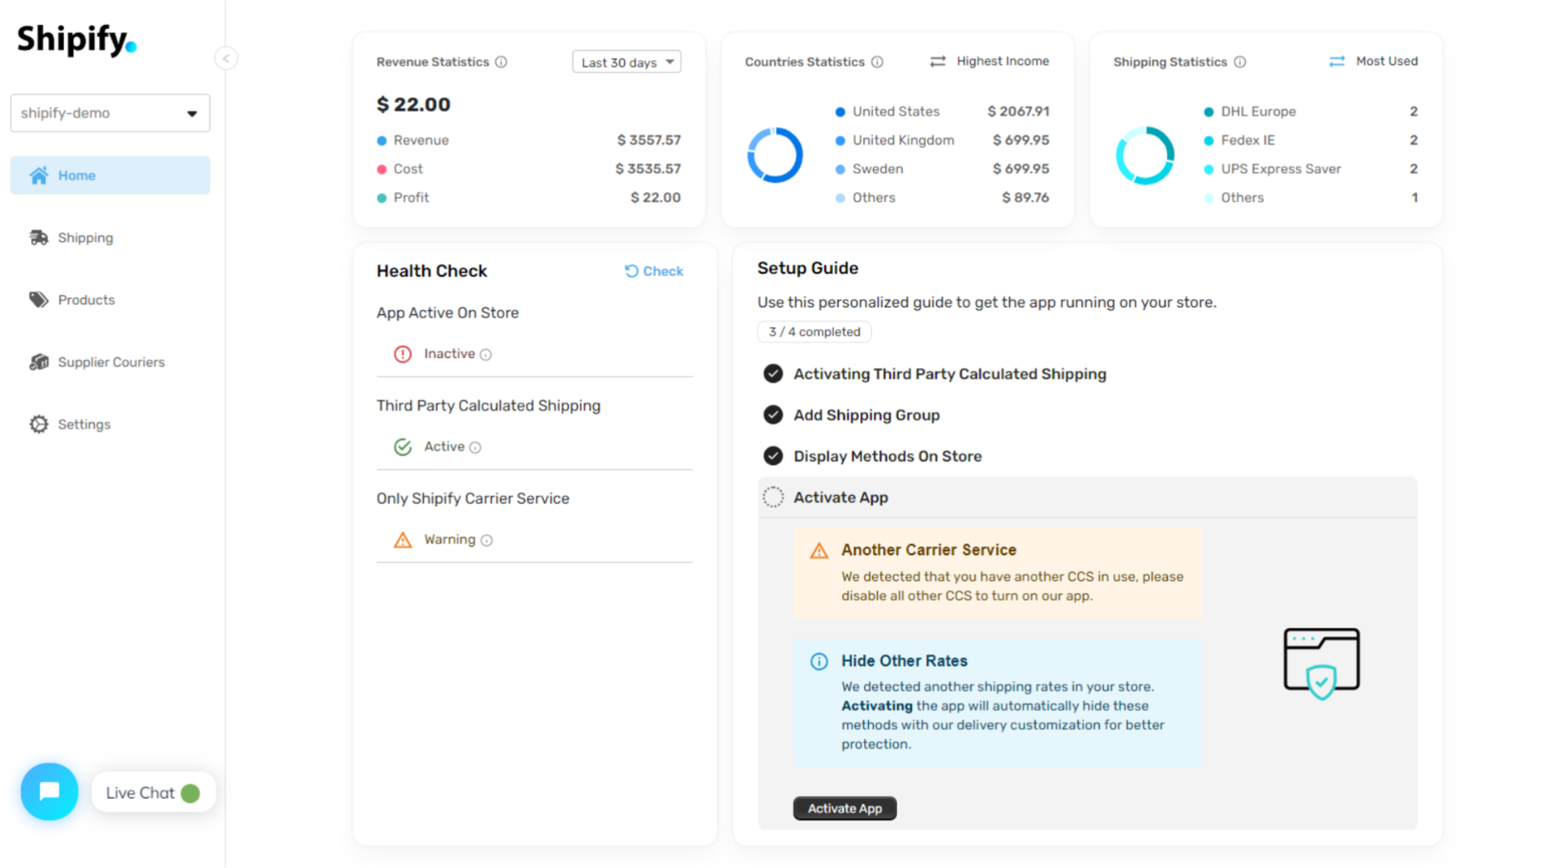Select the unfinished Activate App step circle

773,497
